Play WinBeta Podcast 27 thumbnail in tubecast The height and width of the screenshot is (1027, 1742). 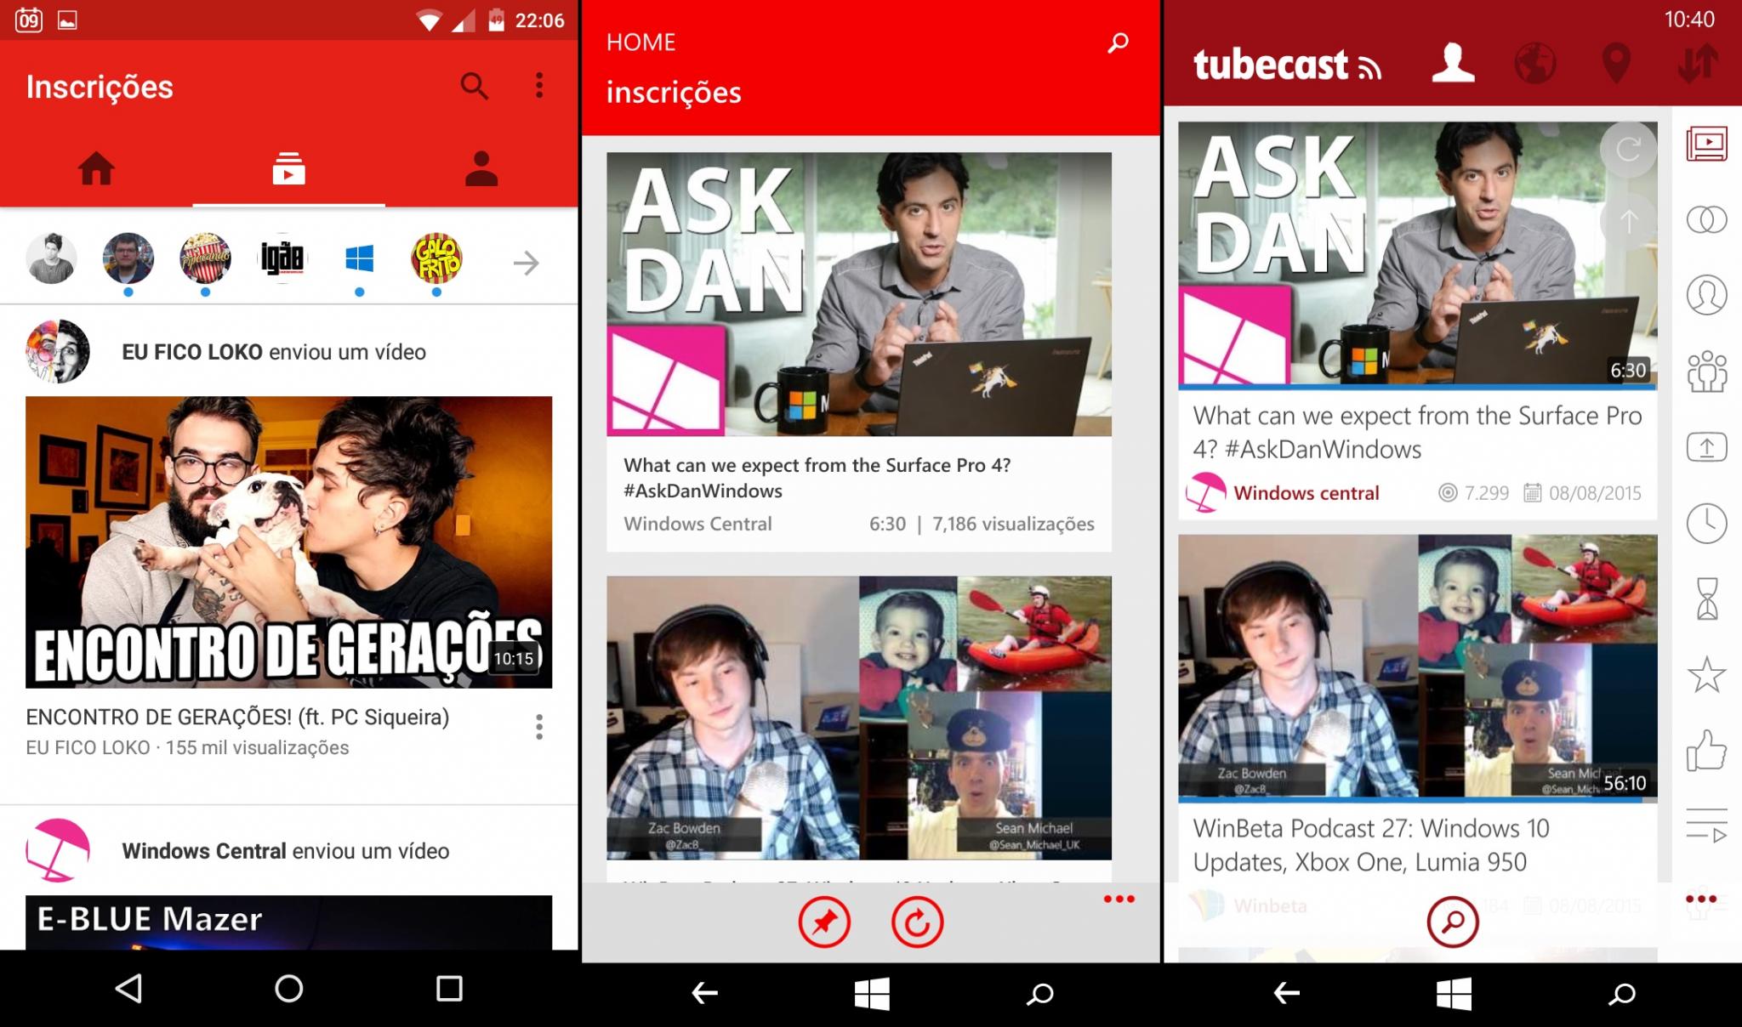click(1417, 667)
